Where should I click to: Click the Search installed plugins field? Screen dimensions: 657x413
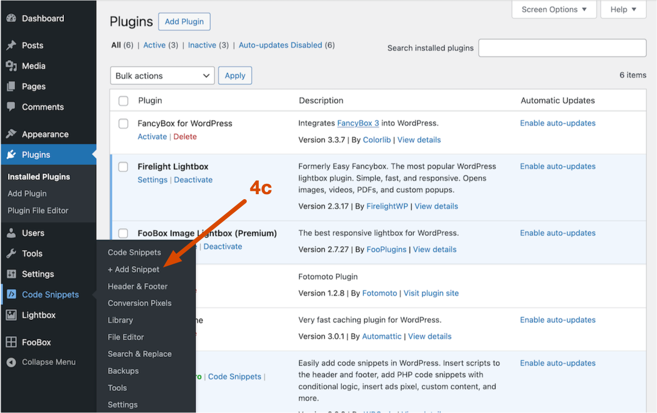pyautogui.click(x=562, y=48)
